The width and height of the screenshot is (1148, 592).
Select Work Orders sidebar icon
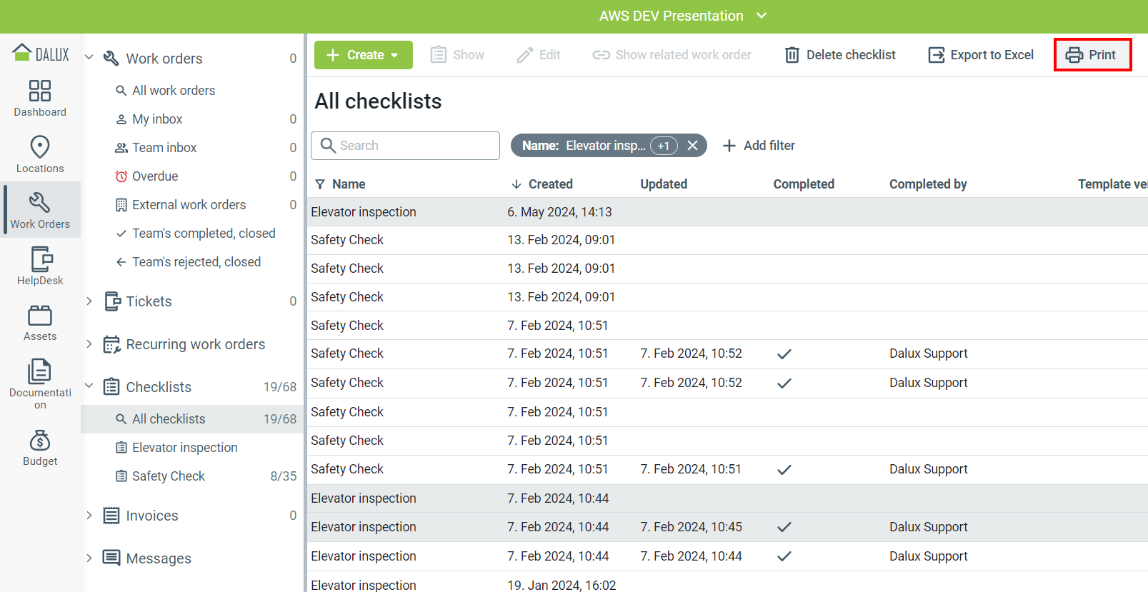click(x=40, y=210)
